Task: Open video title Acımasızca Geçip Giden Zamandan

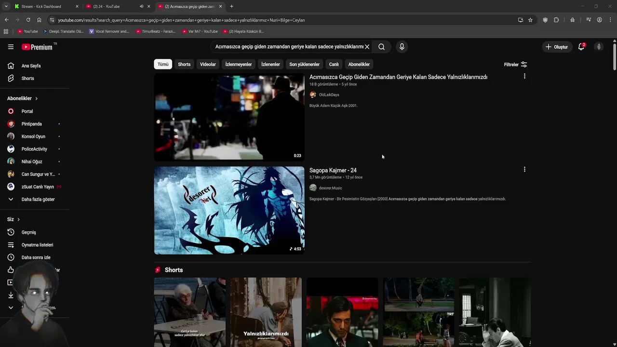Action: [x=398, y=77]
